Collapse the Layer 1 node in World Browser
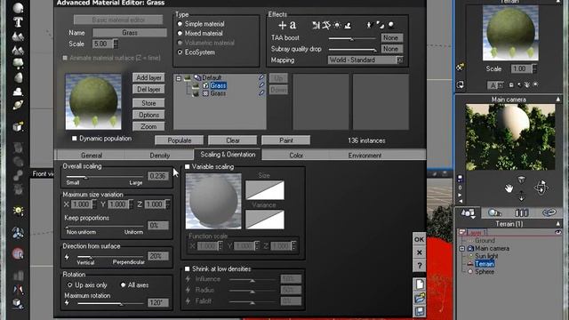Viewport: 569px width, 320px height. click(462, 232)
